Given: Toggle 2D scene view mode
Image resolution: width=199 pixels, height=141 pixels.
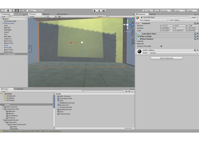Looking at the screenshot, I should tap(48, 17).
